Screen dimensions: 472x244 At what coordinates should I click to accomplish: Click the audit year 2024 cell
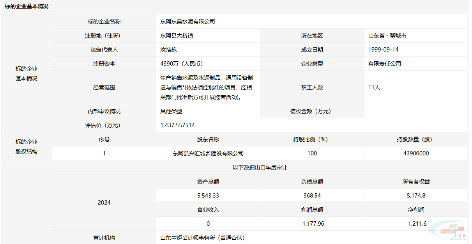[104, 202]
